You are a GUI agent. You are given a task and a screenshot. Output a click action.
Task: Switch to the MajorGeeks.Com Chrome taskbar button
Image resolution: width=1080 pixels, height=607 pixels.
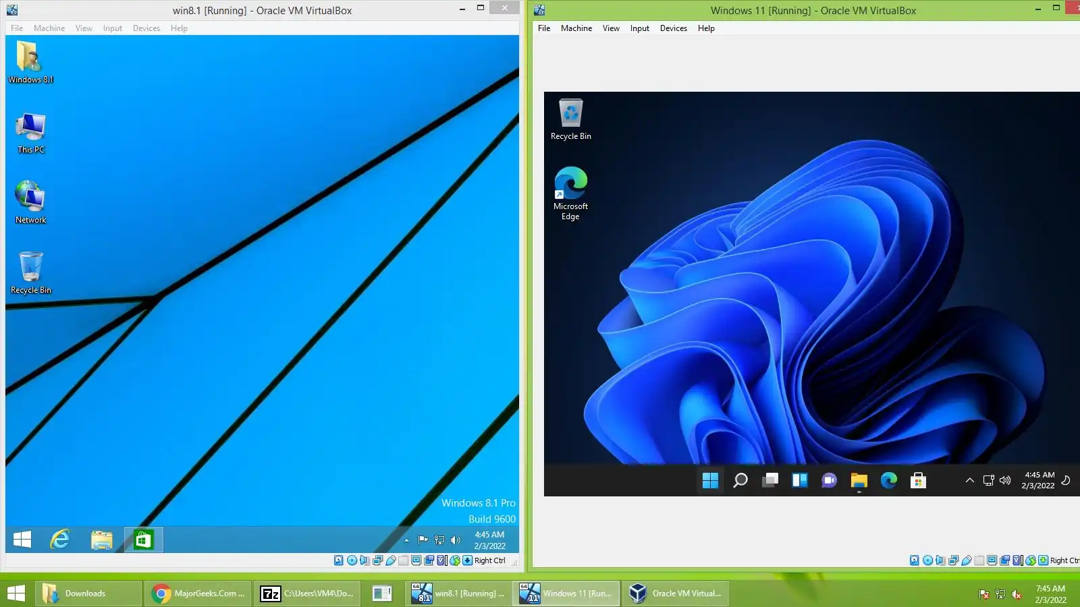point(198,594)
